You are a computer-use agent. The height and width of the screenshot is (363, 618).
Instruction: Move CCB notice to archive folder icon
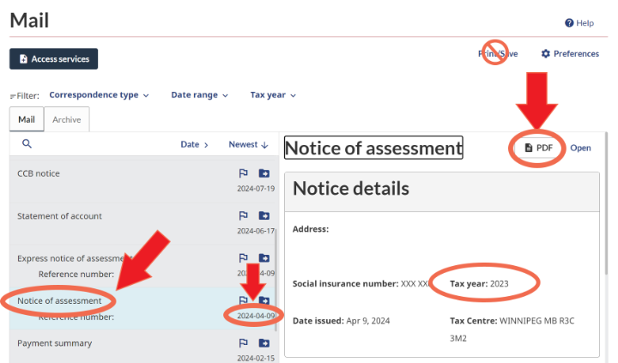[x=264, y=173]
